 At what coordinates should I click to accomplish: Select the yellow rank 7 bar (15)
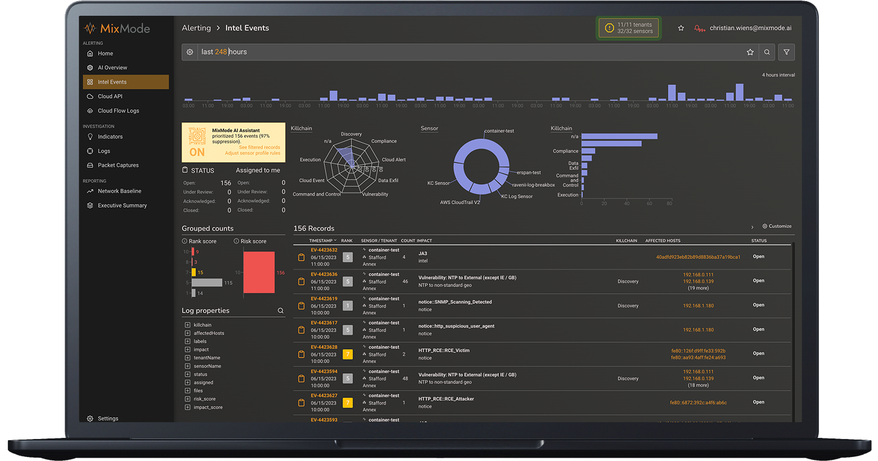(194, 272)
